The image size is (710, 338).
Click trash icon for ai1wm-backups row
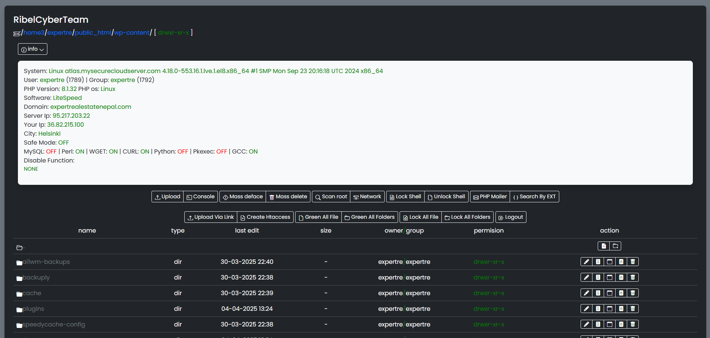(632, 262)
